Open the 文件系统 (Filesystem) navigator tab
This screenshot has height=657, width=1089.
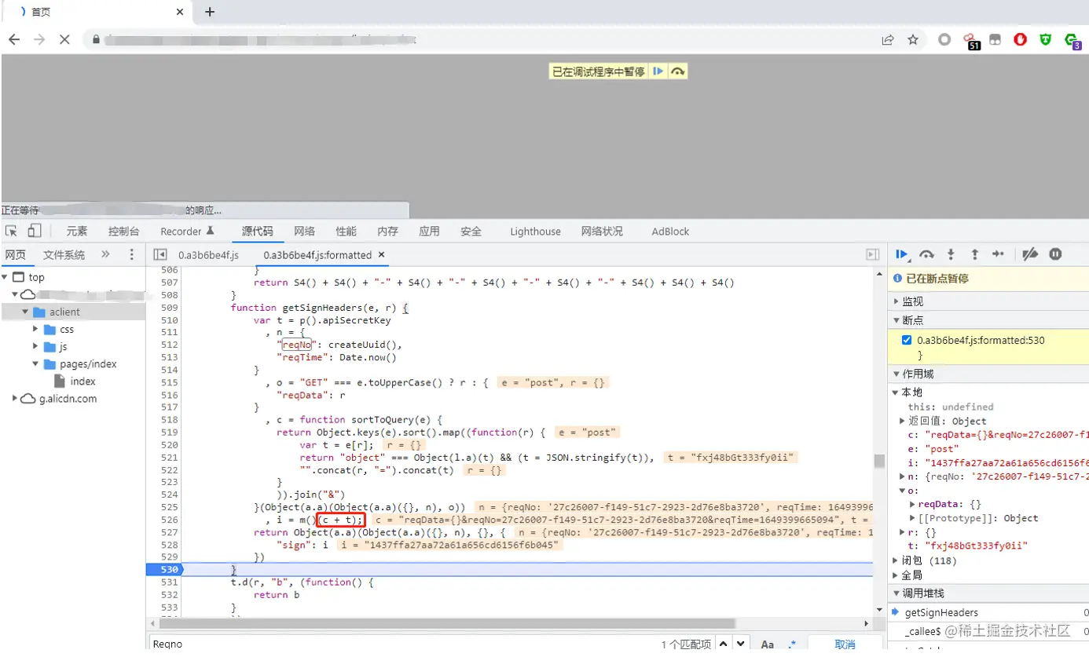pyautogui.click(x=64, y=254)
